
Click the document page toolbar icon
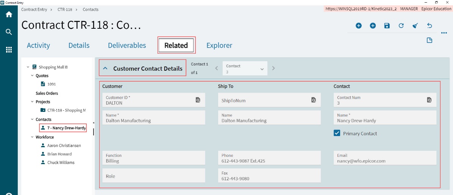[429, 40]
